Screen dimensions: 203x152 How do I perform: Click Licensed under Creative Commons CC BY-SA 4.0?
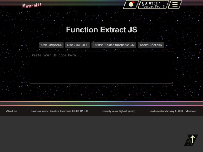click(x=59, y=111)
